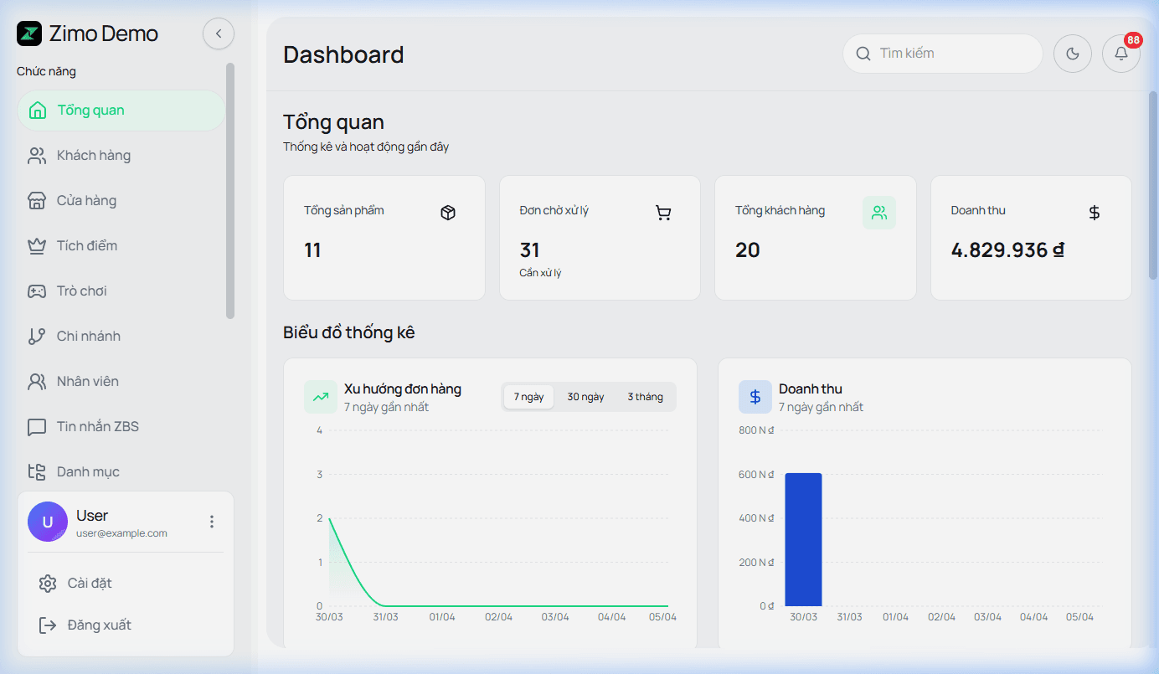Open notifications via the bell icon

pos(1121,53)
